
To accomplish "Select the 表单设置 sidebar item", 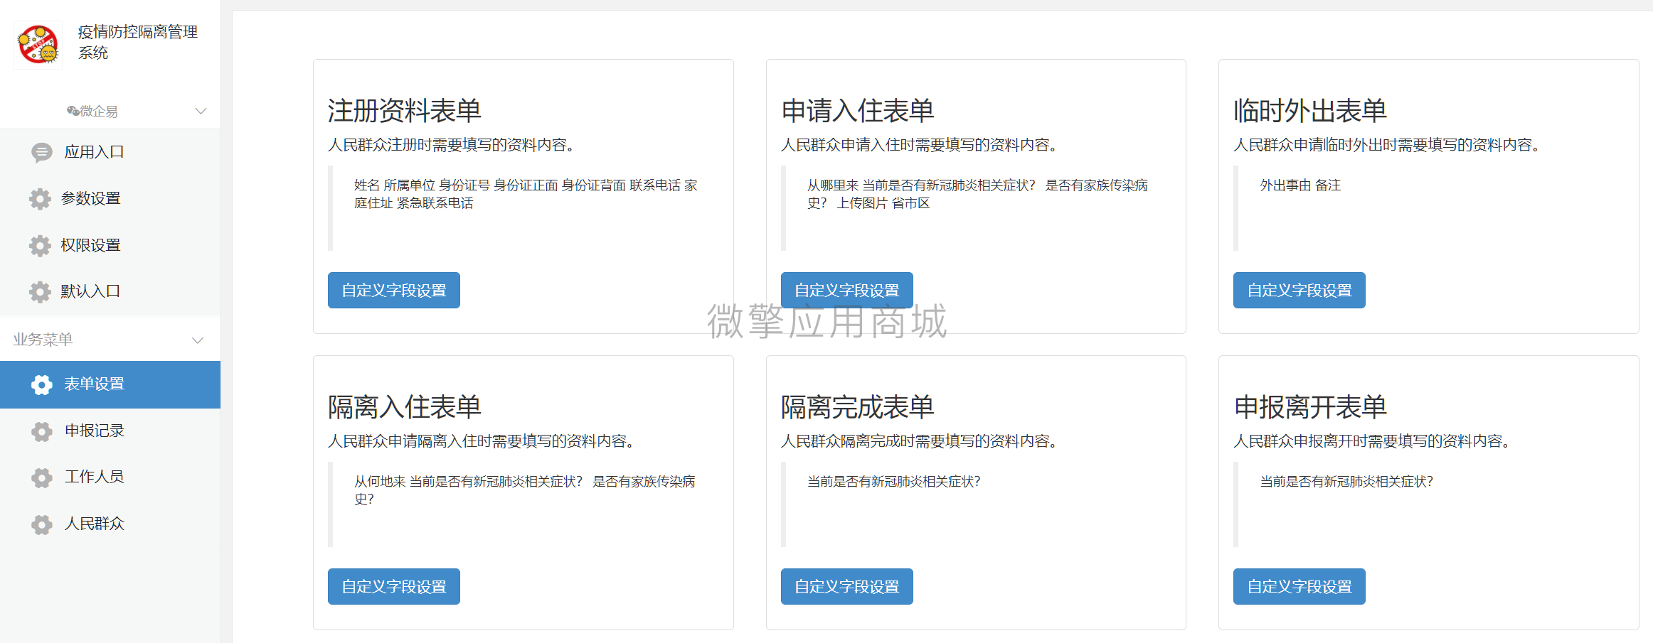I will coord(110,384).
